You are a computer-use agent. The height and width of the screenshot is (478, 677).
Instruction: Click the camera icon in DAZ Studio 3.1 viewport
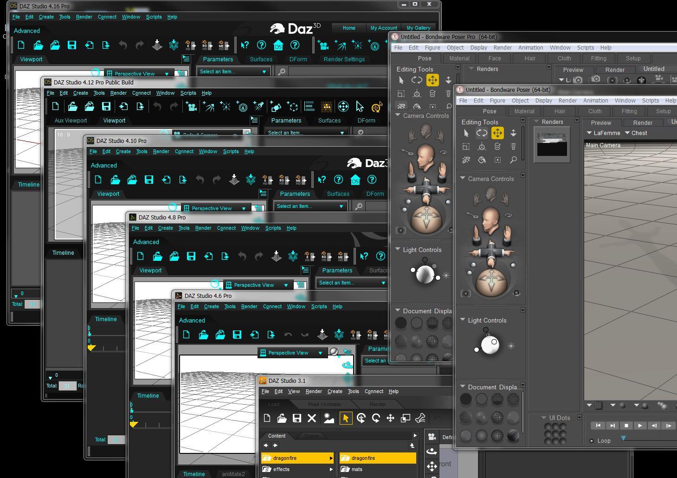coord(432,437)
